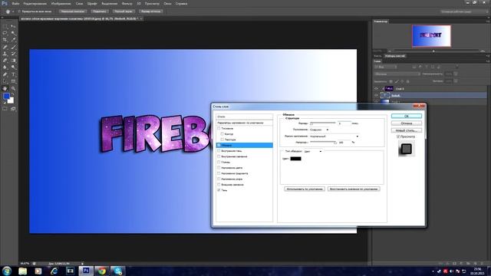
Task: Swap foreground and background colors
Action: (13, 94)
